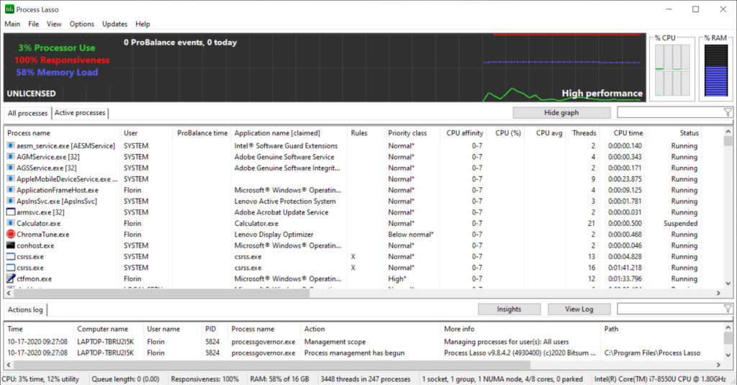Click the % CPU core meter
The height and width of the screenshot is (385, 737).
coord(672,70)
